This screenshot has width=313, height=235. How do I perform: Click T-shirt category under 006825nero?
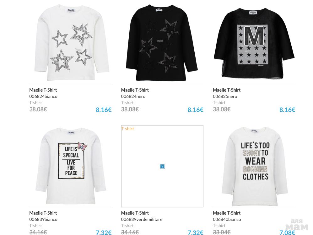tap(219, 103)
